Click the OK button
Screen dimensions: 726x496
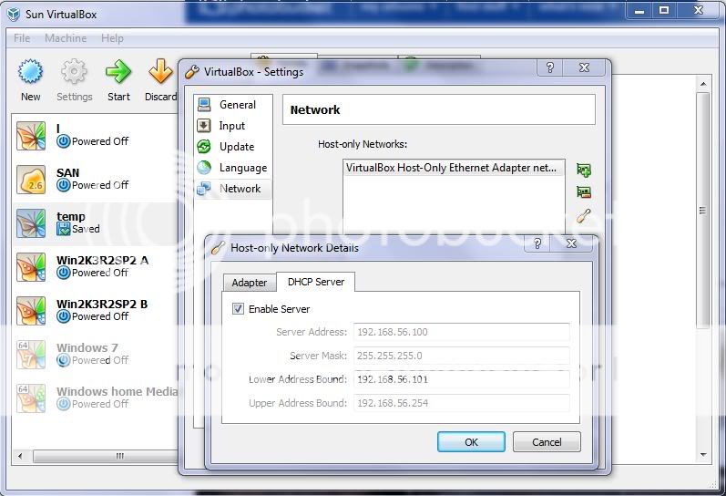click(471, 441)
